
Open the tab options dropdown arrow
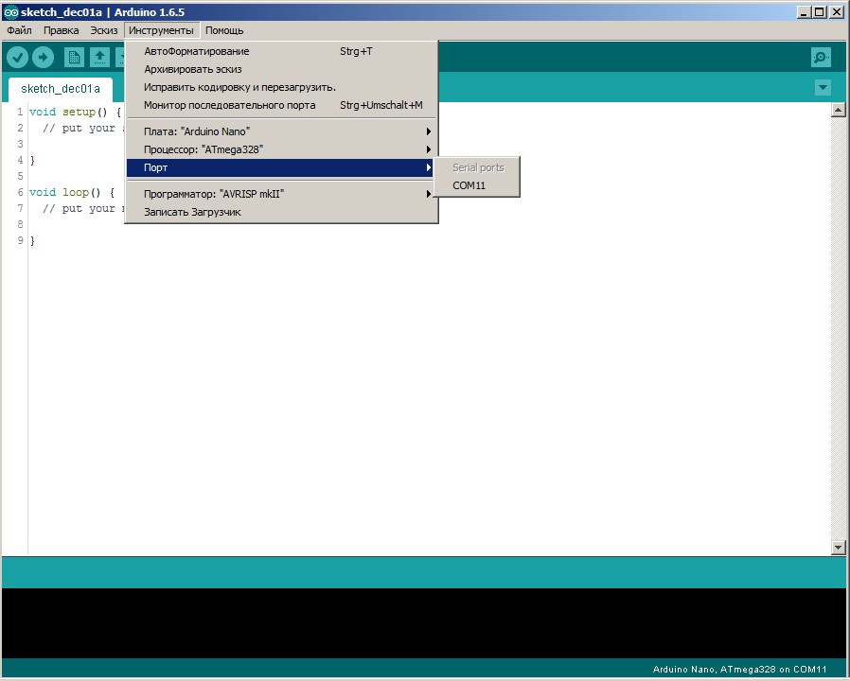point(823,87)
